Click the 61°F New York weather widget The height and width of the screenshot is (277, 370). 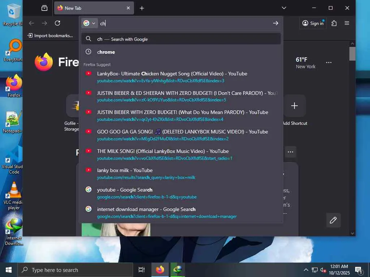305,63
